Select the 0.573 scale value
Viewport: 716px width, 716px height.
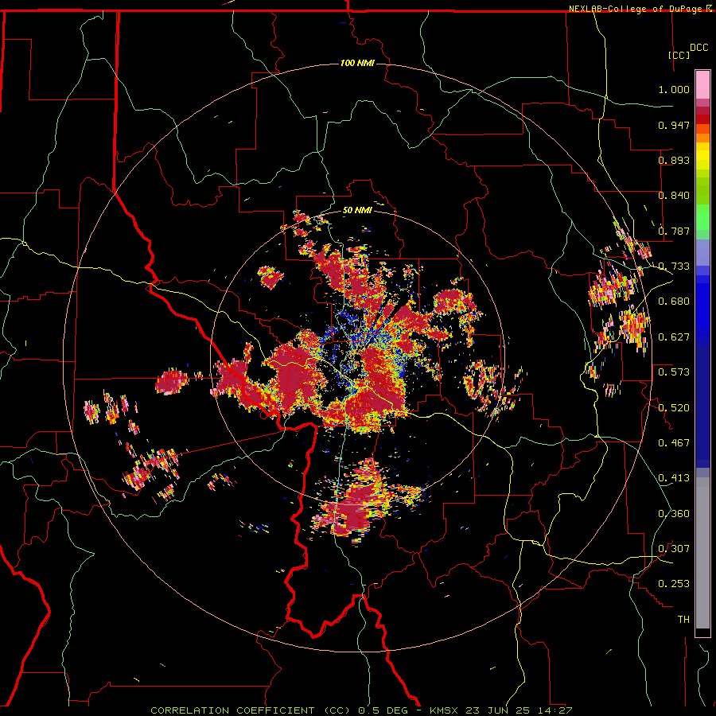[x=674, y=372]
